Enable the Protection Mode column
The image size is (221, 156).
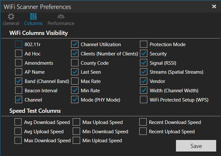tap(143, 44)
